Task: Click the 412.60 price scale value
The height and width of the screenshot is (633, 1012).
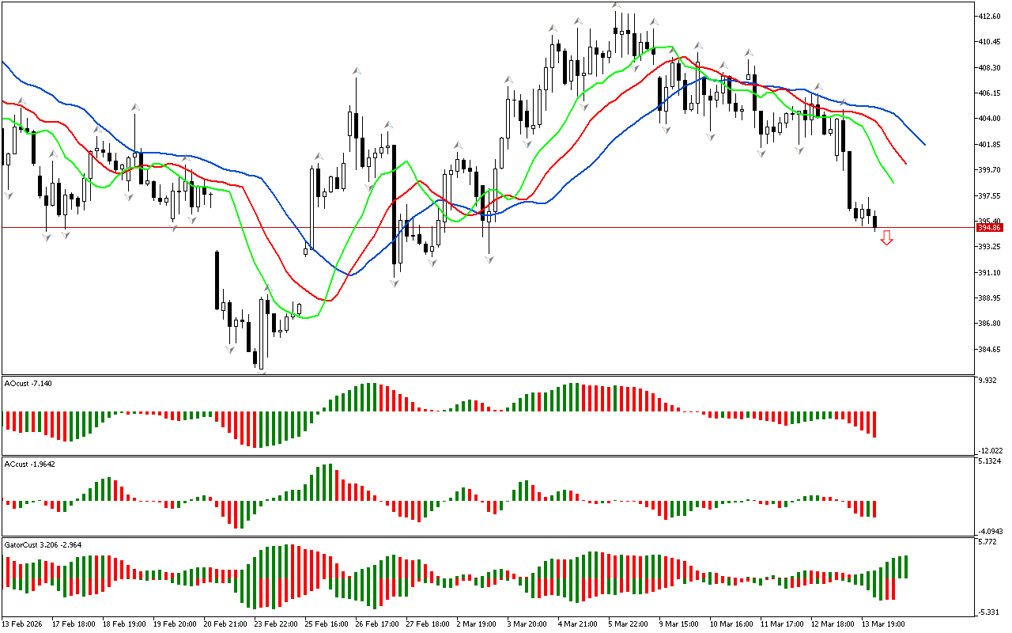Action: (x=989, y=16)
